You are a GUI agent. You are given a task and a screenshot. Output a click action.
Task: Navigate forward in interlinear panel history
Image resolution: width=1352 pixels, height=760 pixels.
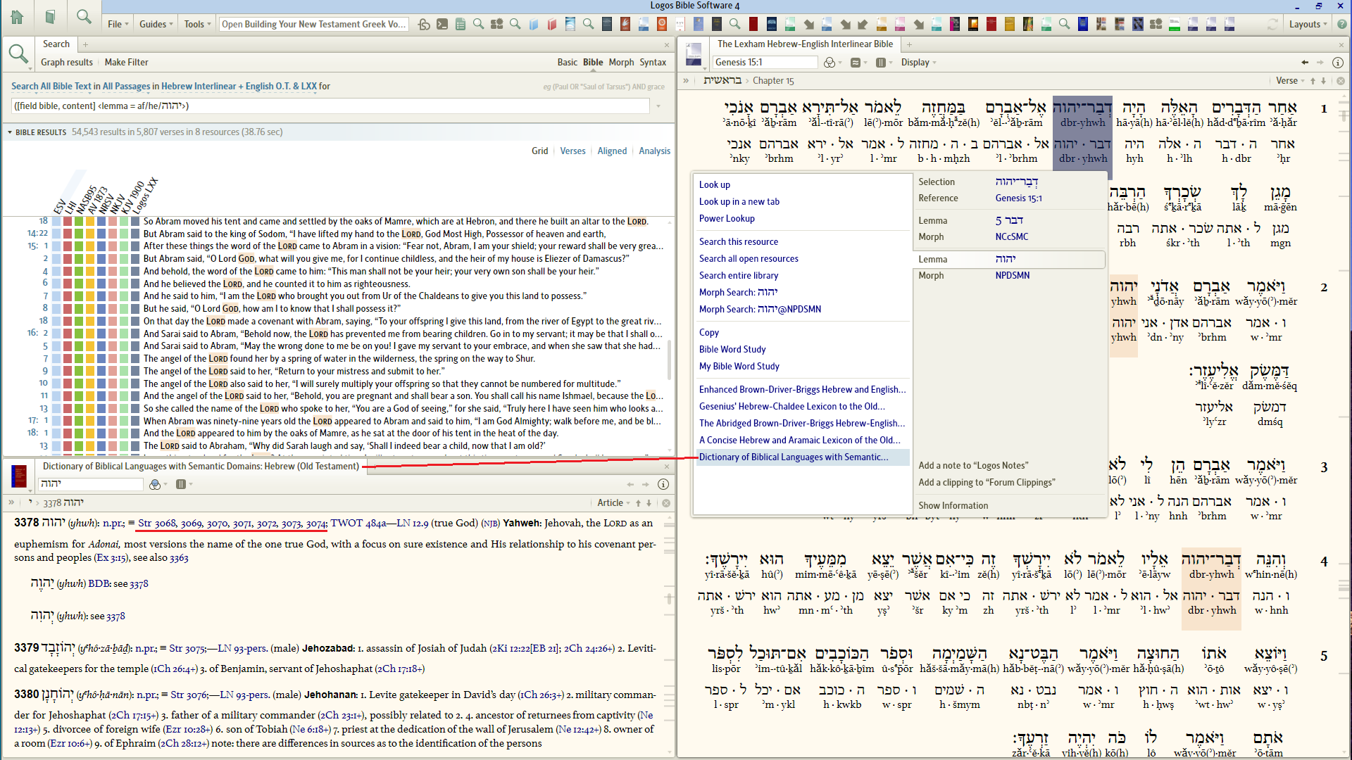point(1320,63)
